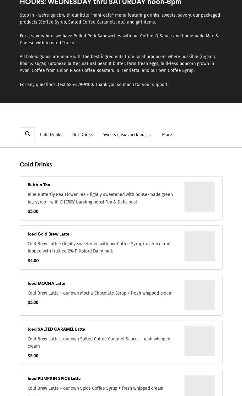The width and height of the screenshot is (242, 396).
Task: Switch to the Hot Drinks category tab
Action: 82,134
